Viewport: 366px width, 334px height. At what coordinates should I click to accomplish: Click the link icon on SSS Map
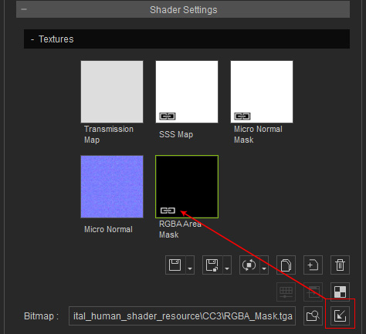168,116
